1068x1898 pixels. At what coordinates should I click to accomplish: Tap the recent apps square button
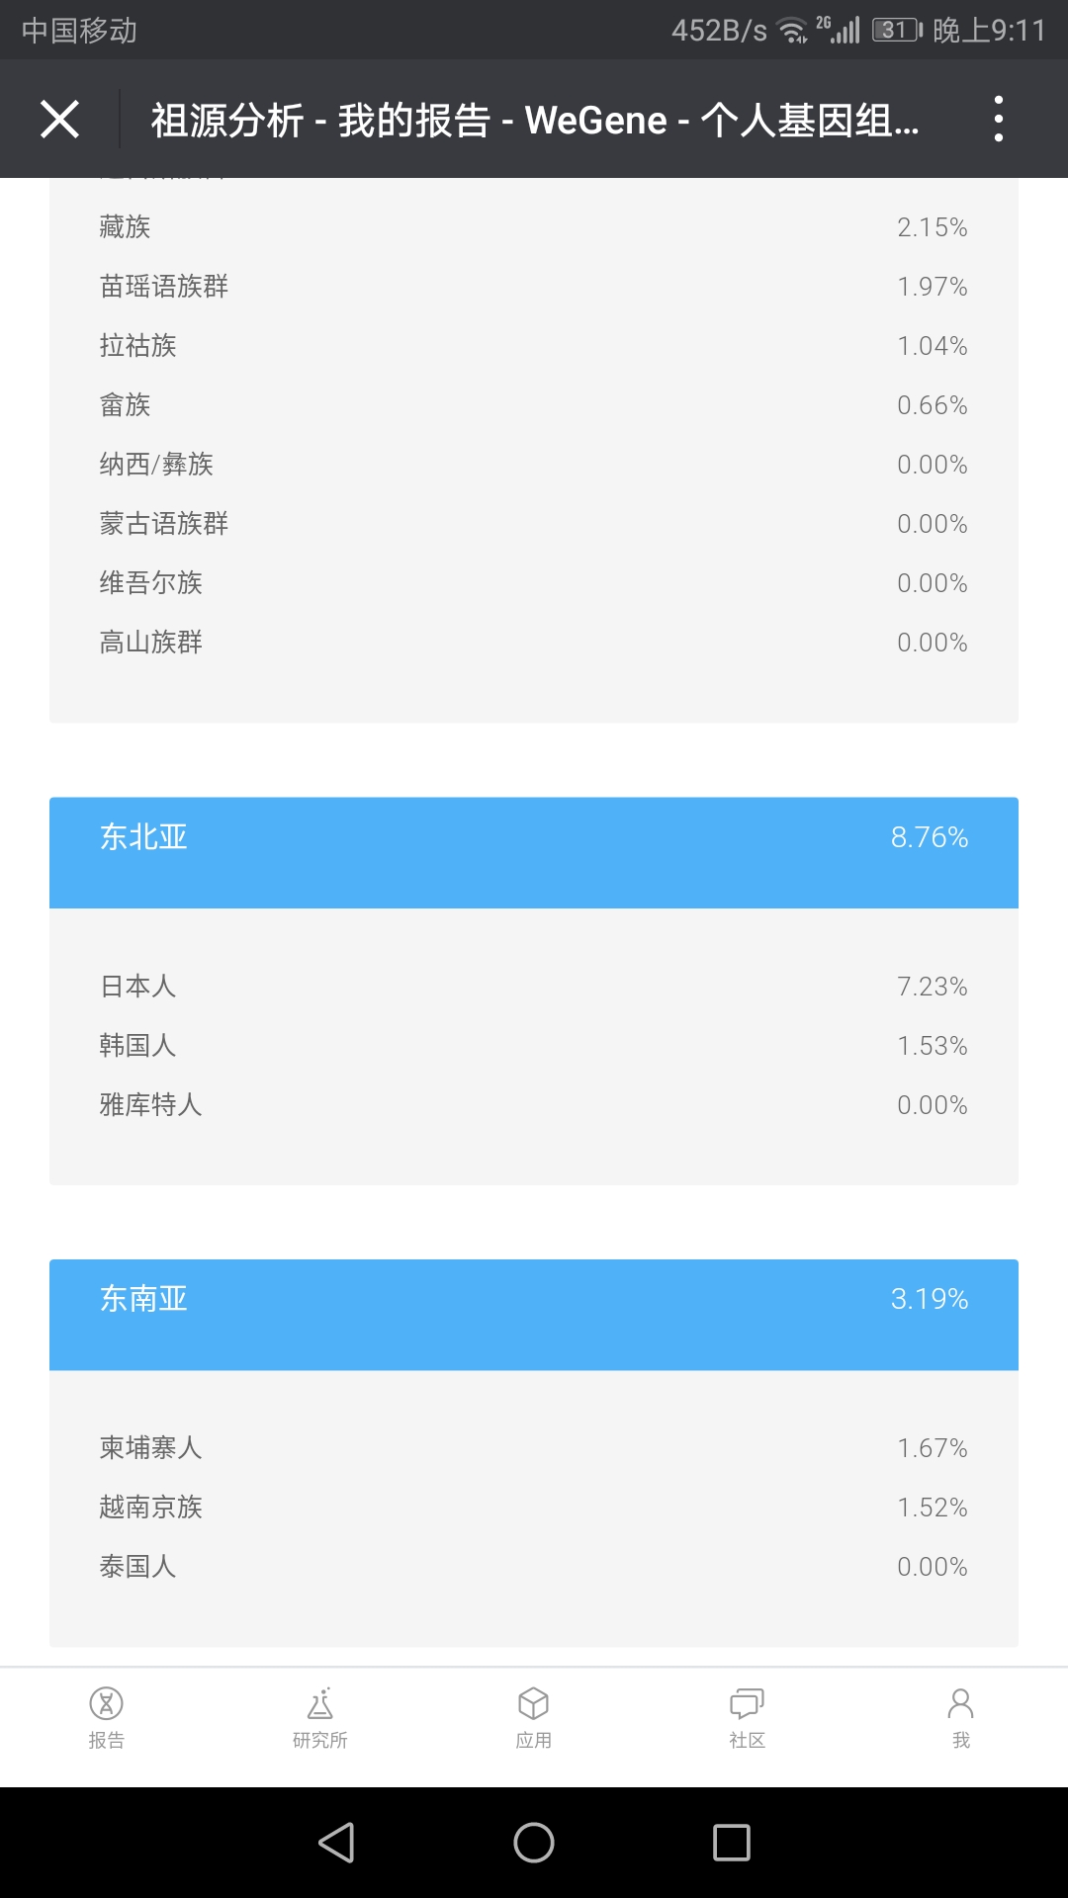coord(732,1843)
